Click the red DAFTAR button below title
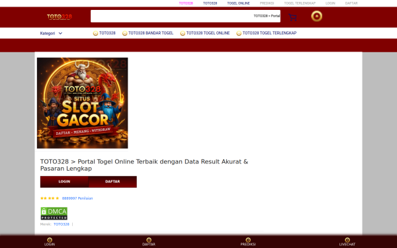This screenshot has height=248, width=397. click(x=112, y=182)
